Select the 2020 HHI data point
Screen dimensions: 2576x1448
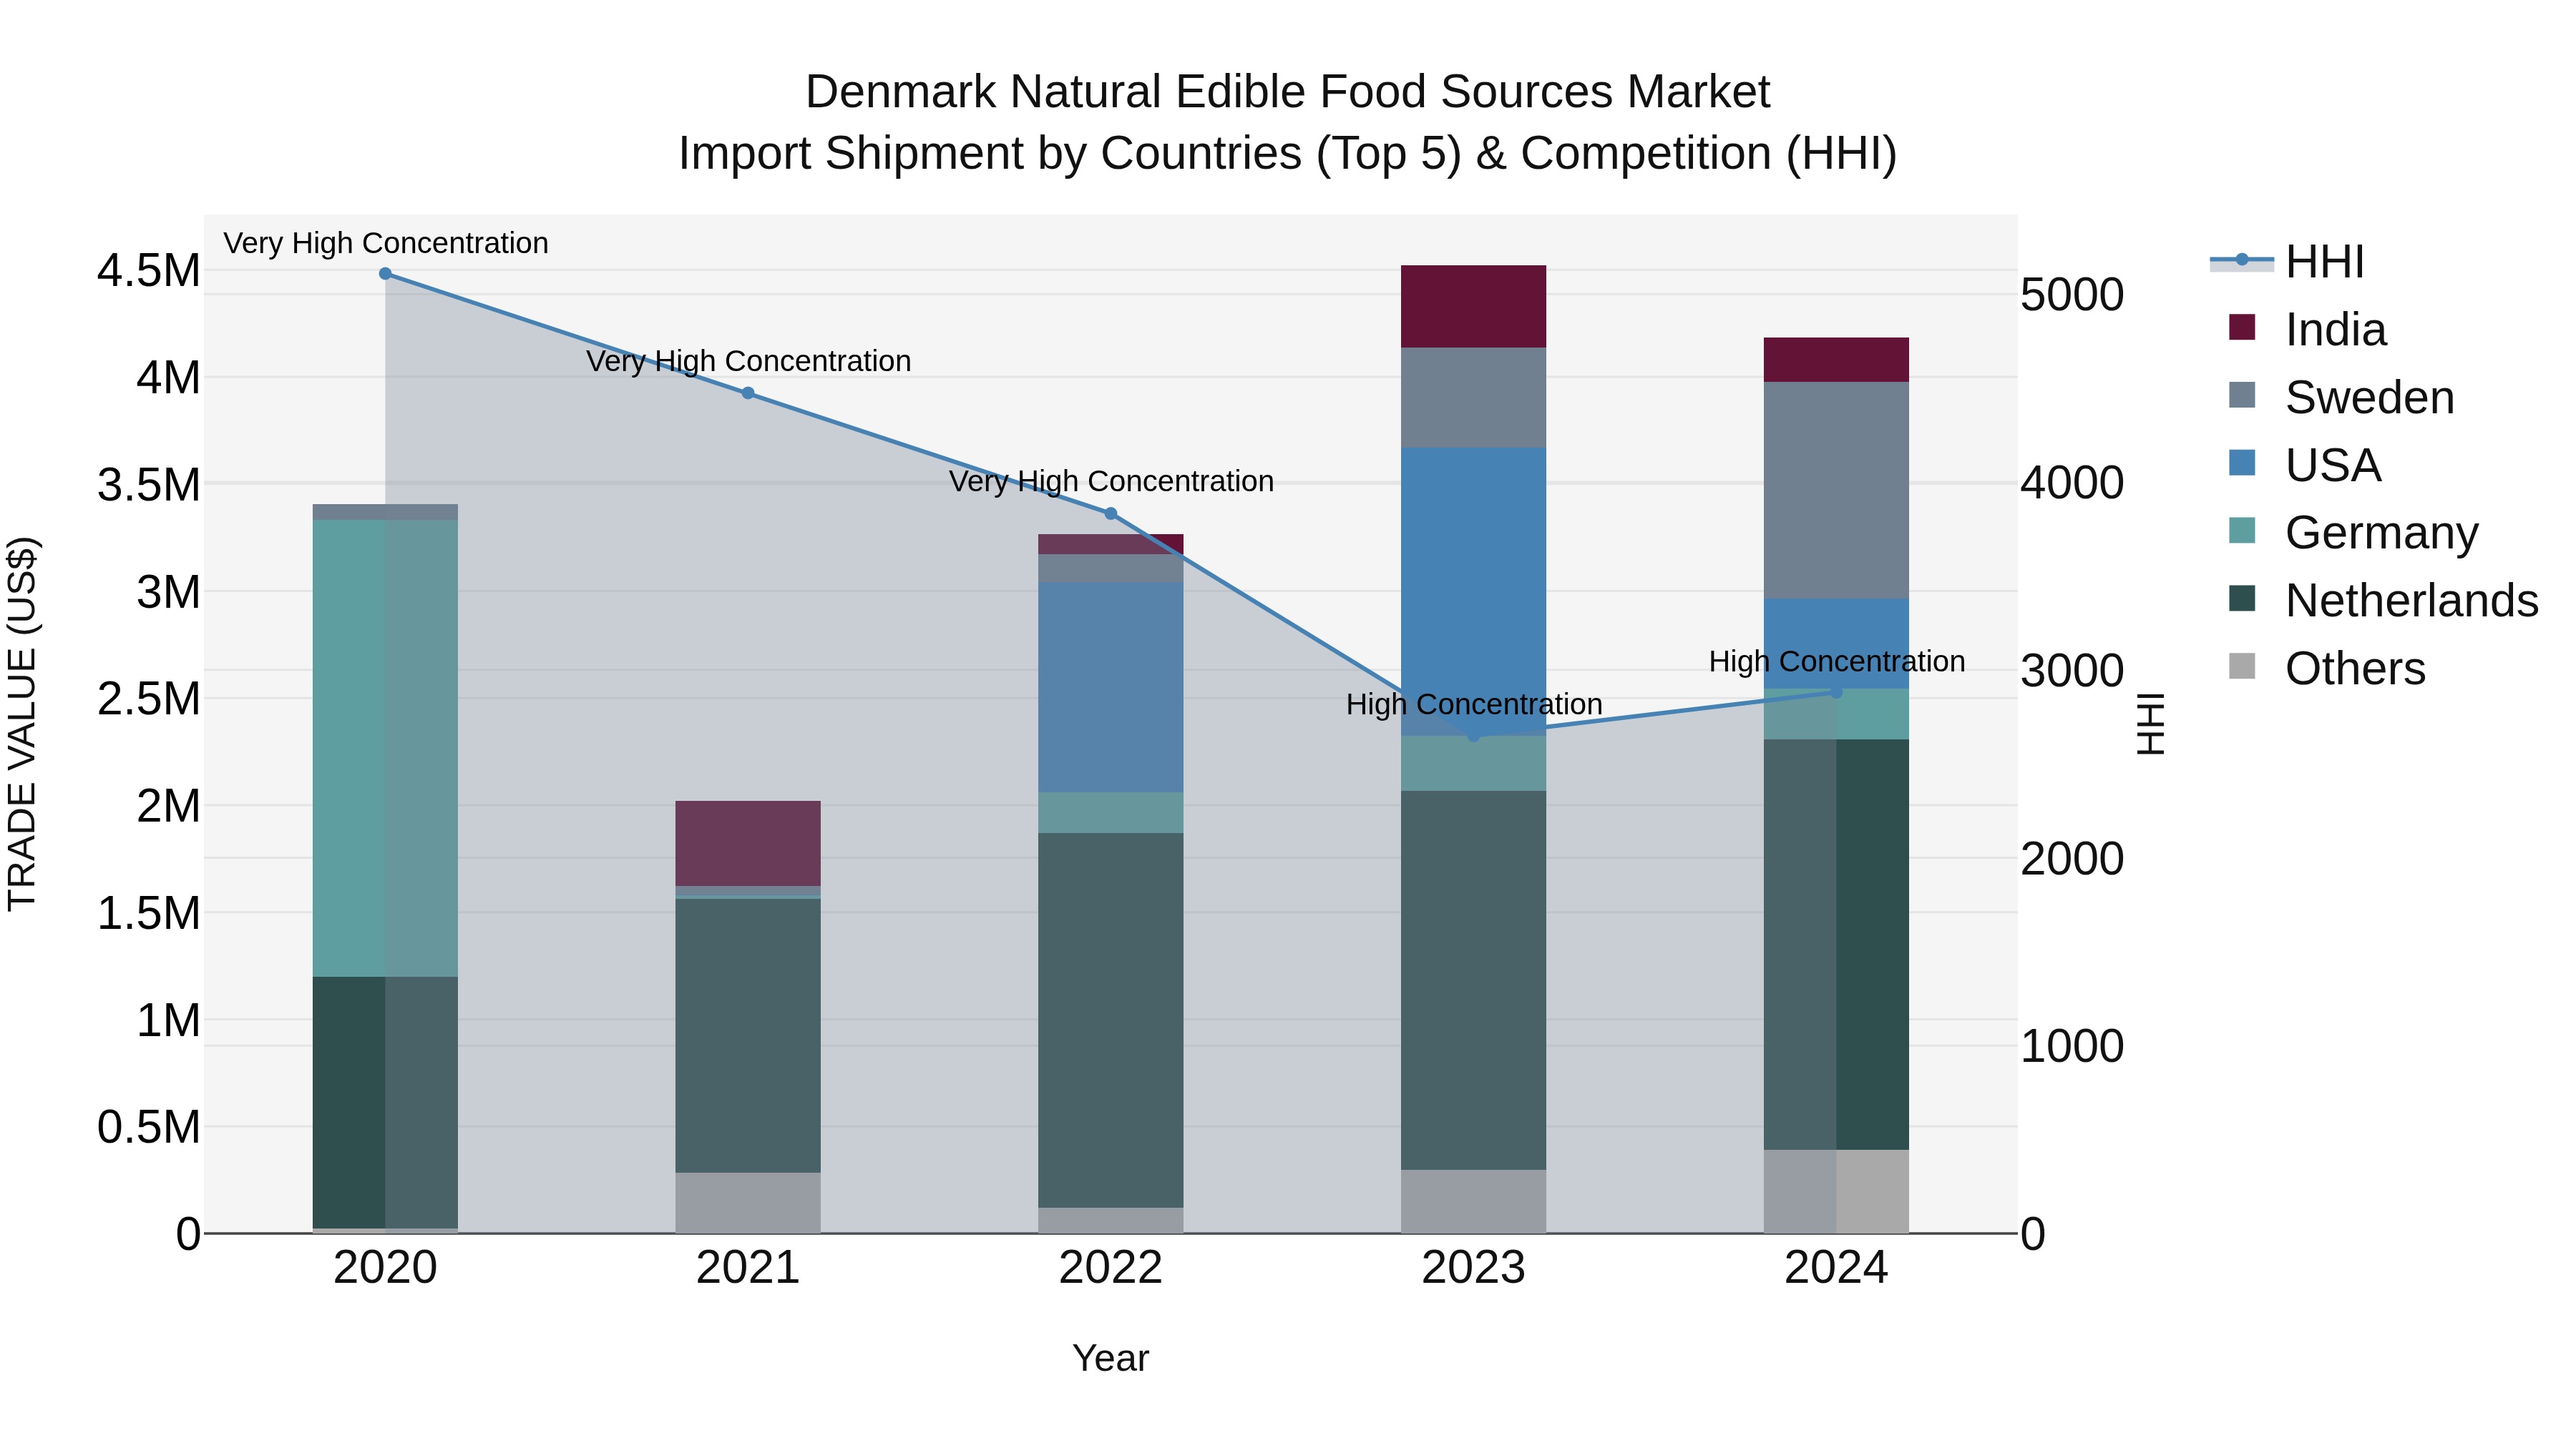coord(385,274)
